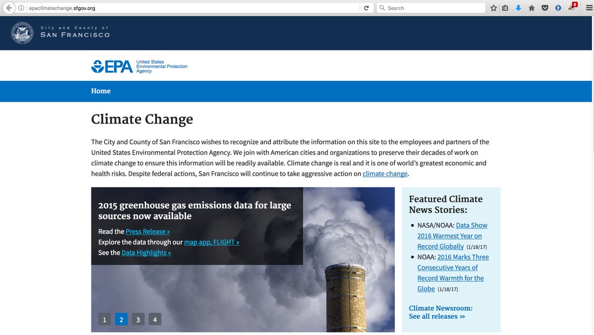Focus the browser Search field
The height and width of the screenshot is (335, 594).
[431, 8]
